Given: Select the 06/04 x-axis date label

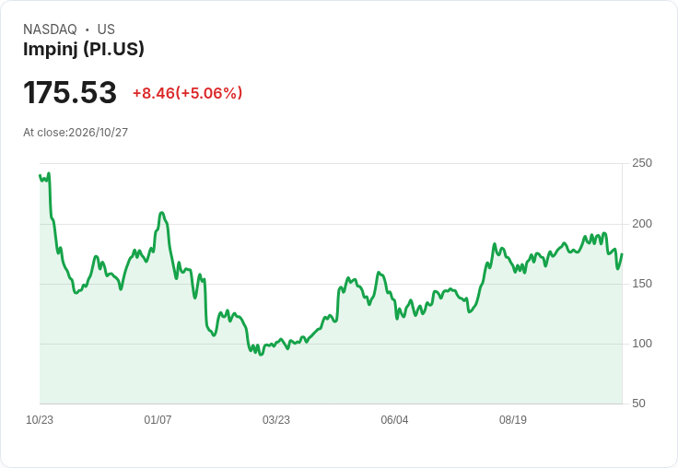Looking at the screenshot, I should (x=394, y=419).
